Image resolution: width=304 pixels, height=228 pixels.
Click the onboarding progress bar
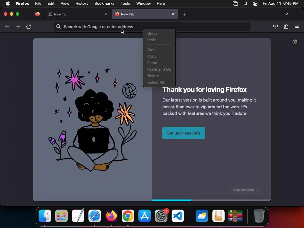(211, 200)
